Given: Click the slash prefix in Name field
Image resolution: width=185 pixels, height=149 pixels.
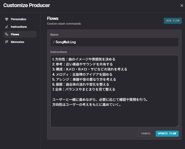Looking at the screenshot, I should point(54,42).
